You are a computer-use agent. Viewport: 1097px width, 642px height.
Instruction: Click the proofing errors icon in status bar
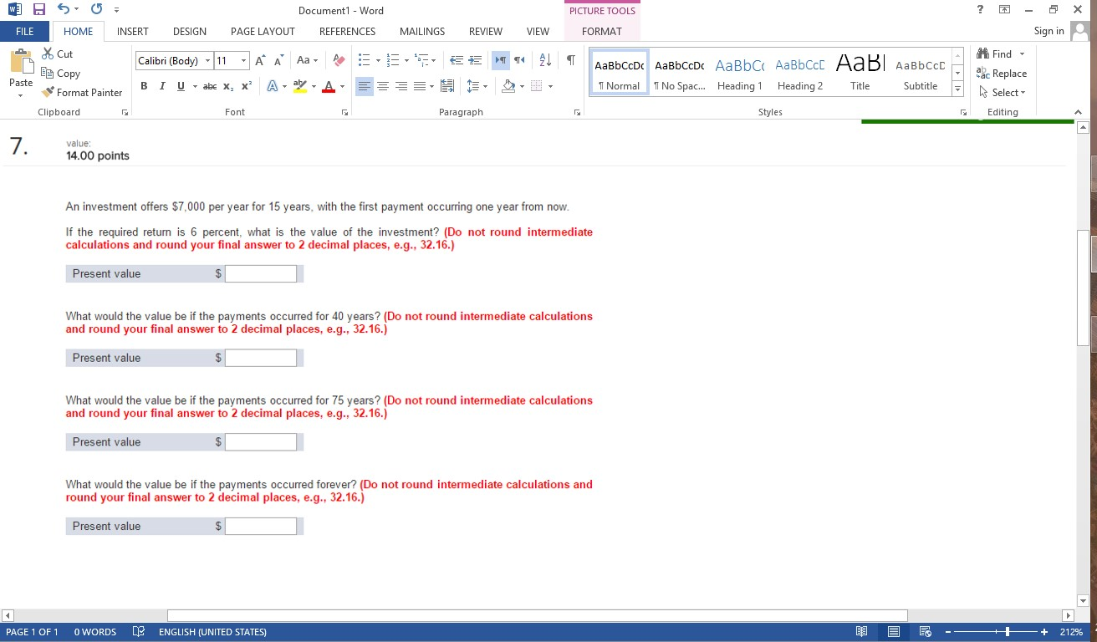click(x=139, y=632)
